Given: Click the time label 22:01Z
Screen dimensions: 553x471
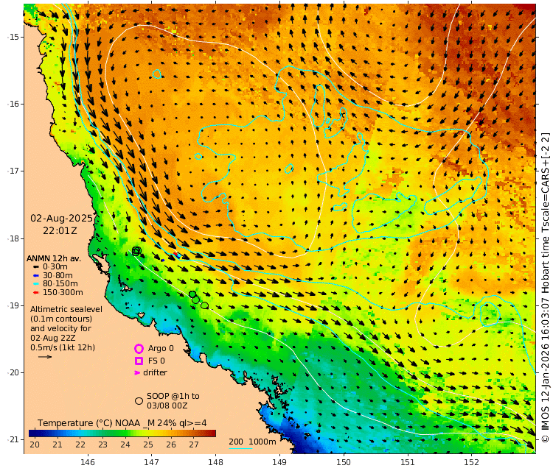Looking at the screenshot, I should pyautogui.click(x=60, y=231).
